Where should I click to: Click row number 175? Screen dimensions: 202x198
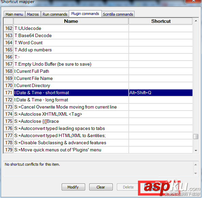(9, 121)
